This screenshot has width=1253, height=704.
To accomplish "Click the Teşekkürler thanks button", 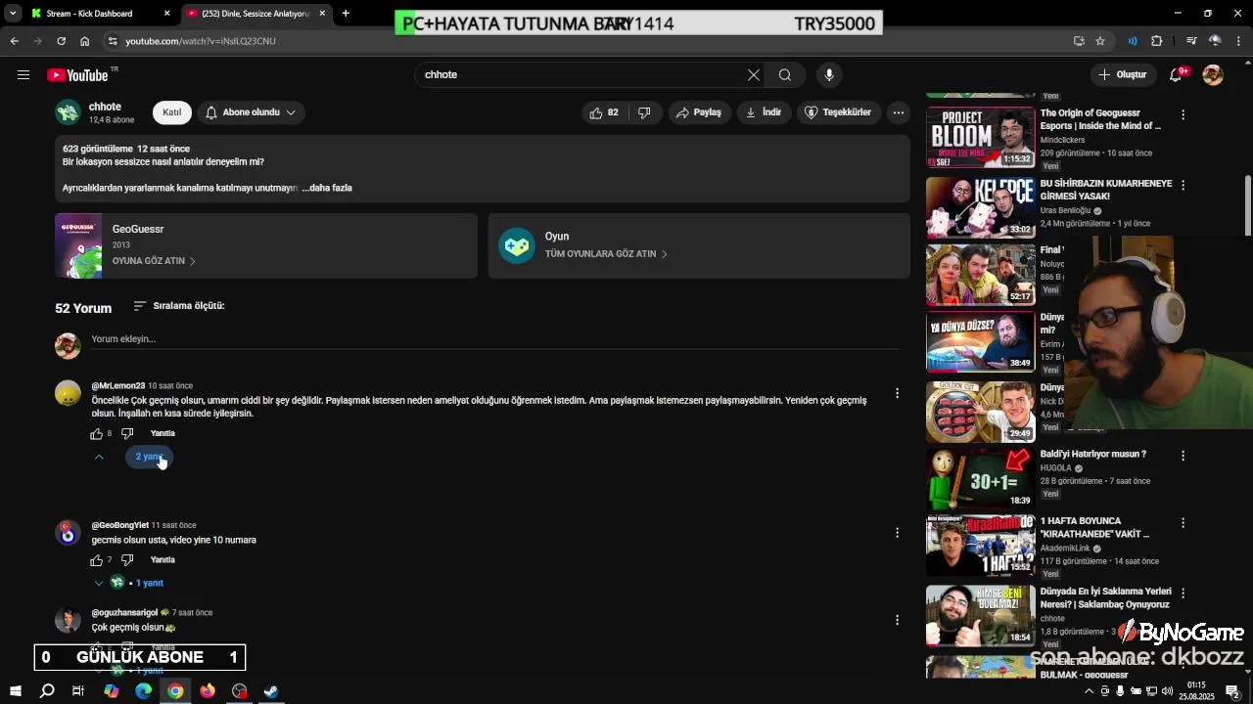I will click(839, 112).
